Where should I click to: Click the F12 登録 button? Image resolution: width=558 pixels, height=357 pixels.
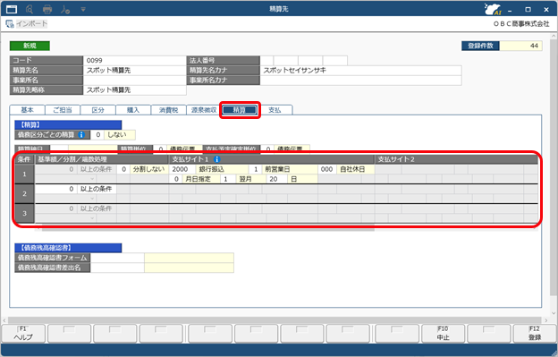click(535, 334)
